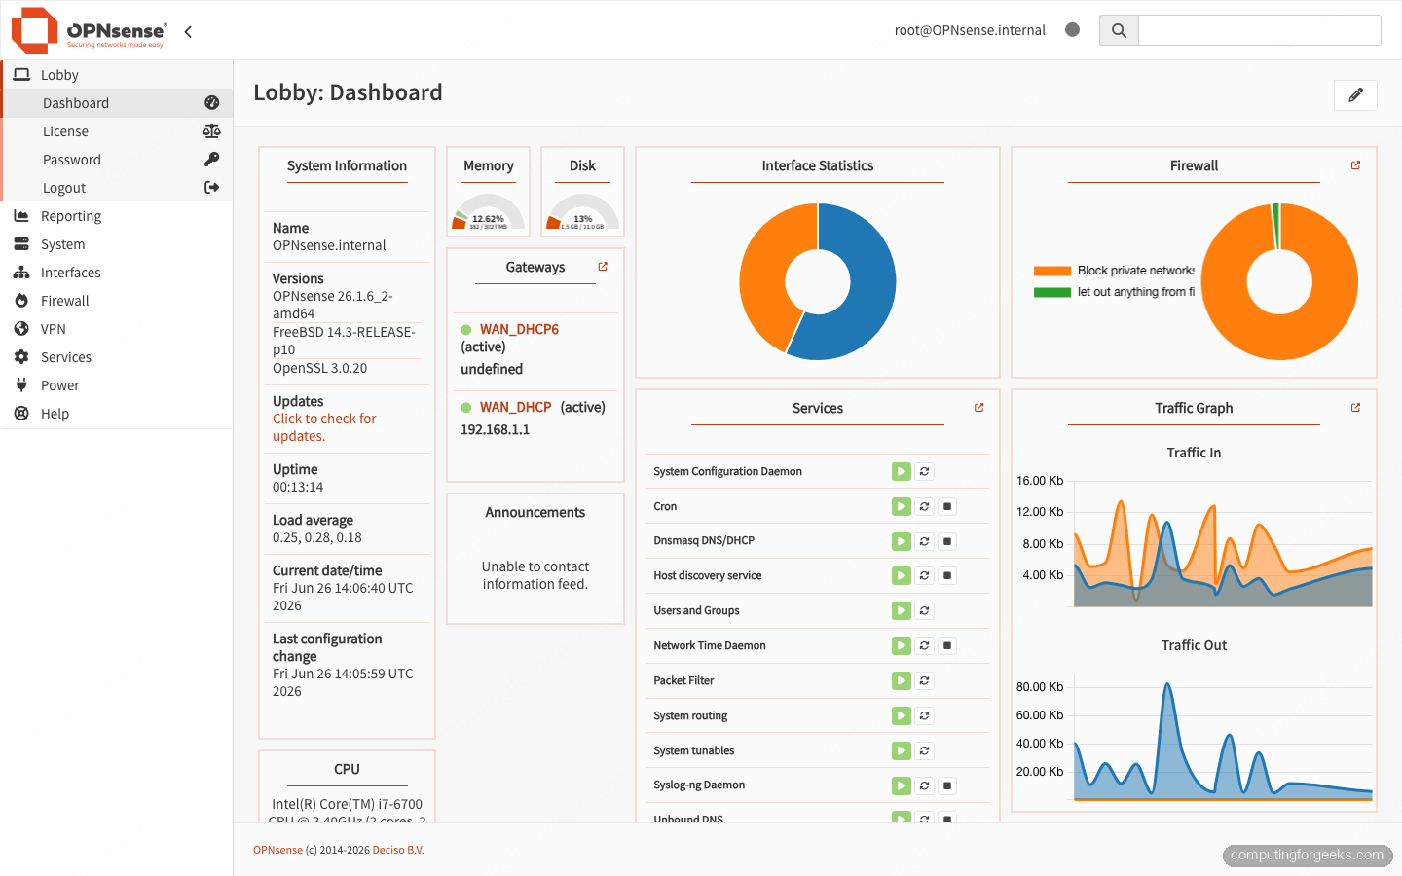Expand the Services sidebar menu
This screenshot has height=876, width=1402.
point(117,357)
